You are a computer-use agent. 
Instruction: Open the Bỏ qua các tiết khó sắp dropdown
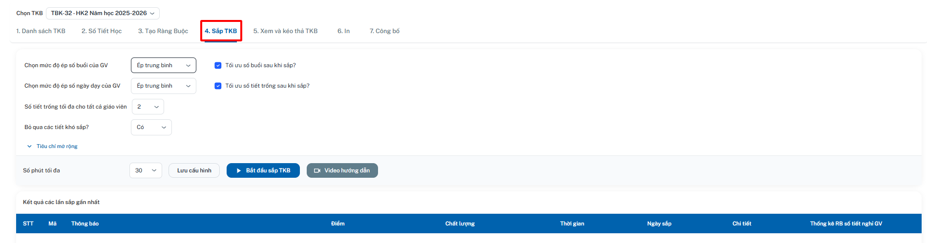tap(151, 127)
